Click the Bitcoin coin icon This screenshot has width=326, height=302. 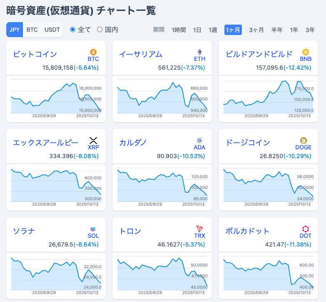(93, 52)
